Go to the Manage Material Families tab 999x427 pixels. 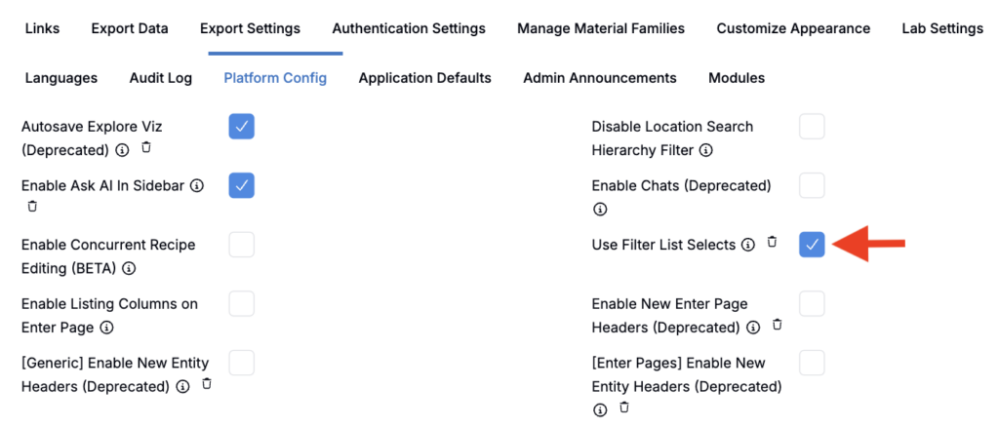601,28
